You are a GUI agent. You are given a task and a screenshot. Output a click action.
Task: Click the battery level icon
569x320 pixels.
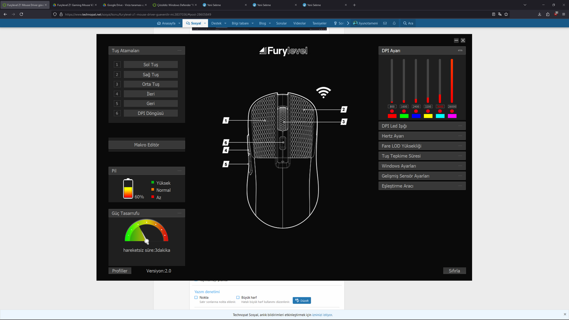pyautogui.click(x=128, y=188)
